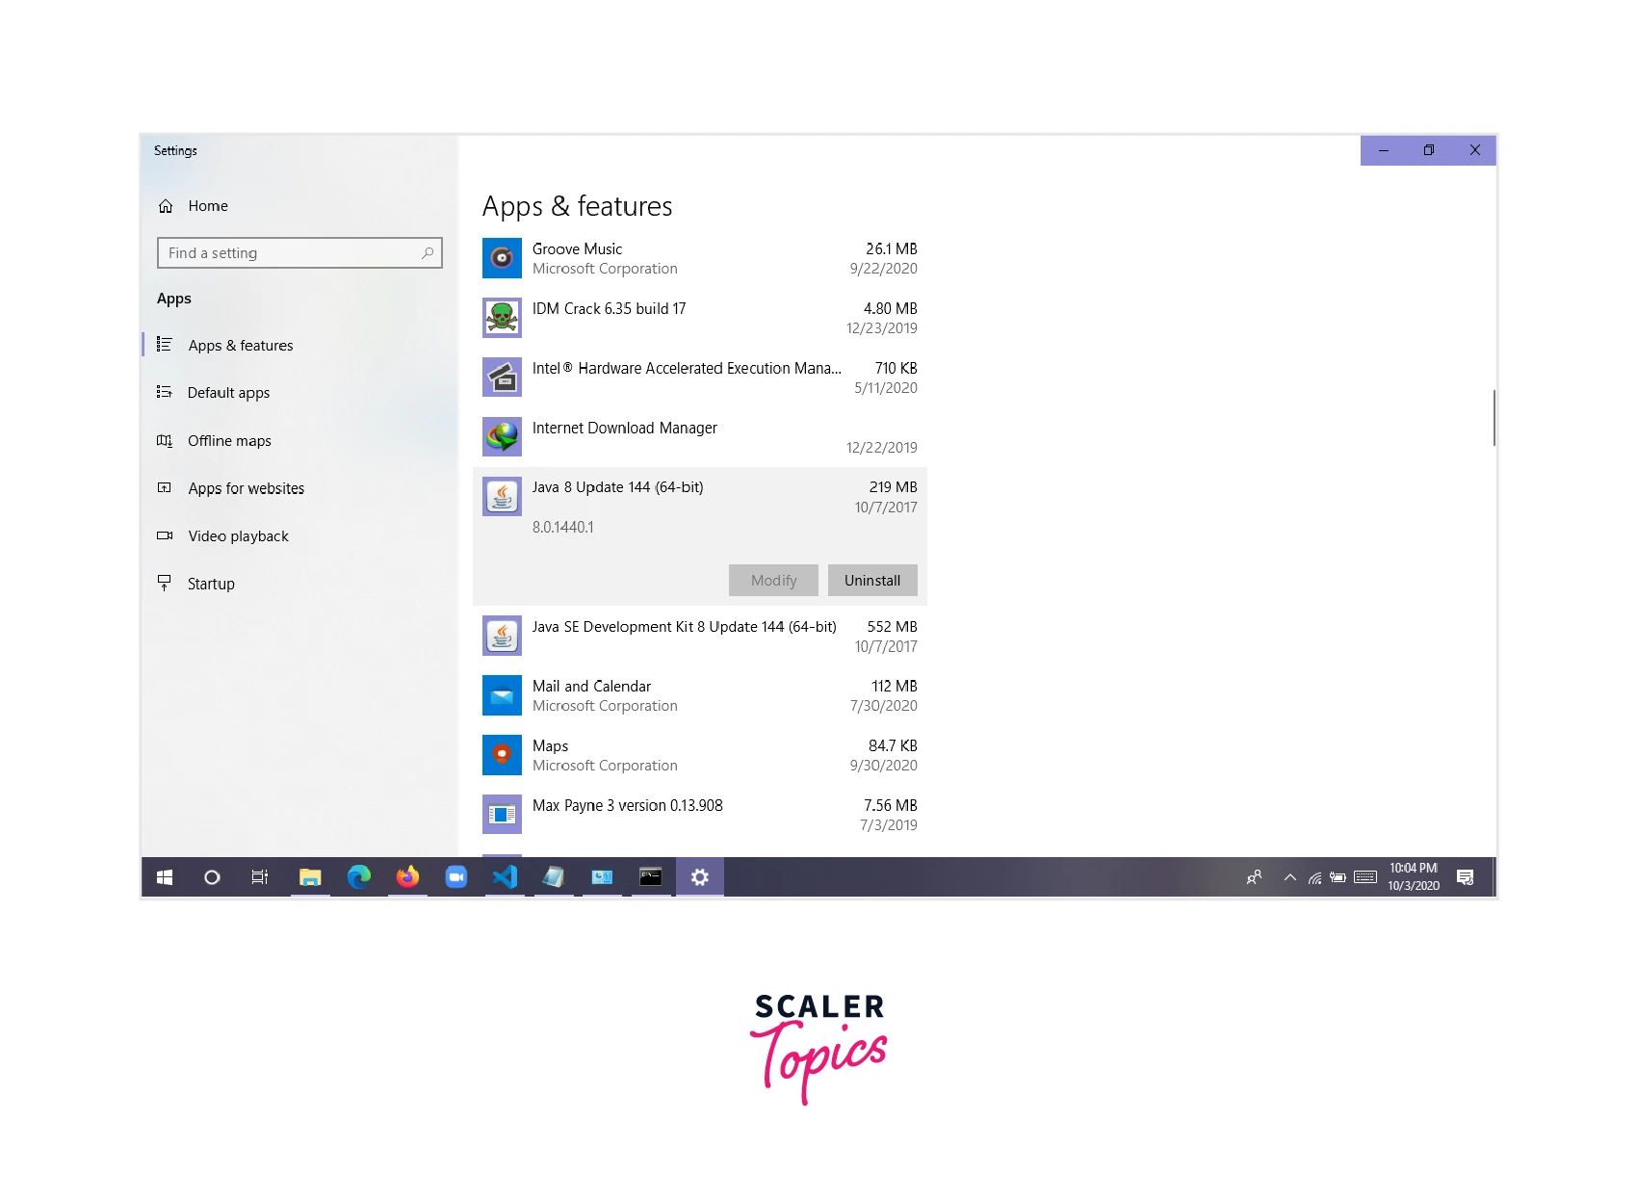This screenshot has width=1637, height=1199.
Task: Click the Intel Hardware Accelerated Execution icon
Action: coord(502,378)
